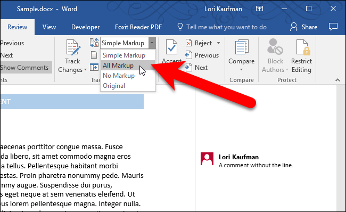Viewport: 346px width, 212px height.
Task: Expand the Block Authors dropdown arrow
Action: tap(287, 70)
